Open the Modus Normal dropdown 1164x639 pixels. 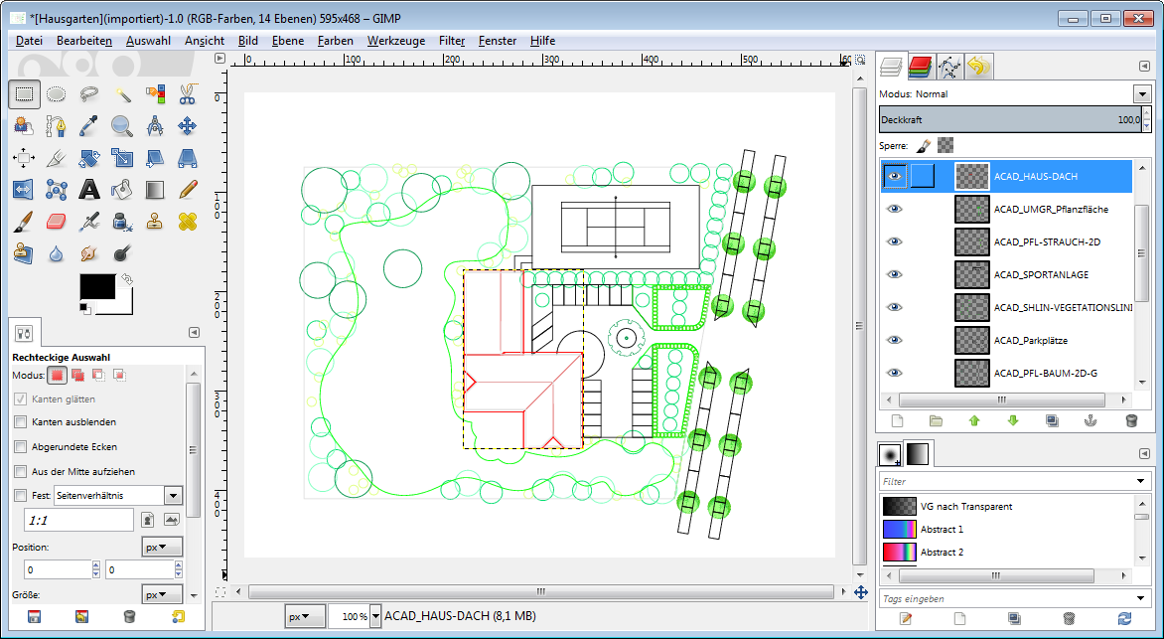coord(1141,94)
